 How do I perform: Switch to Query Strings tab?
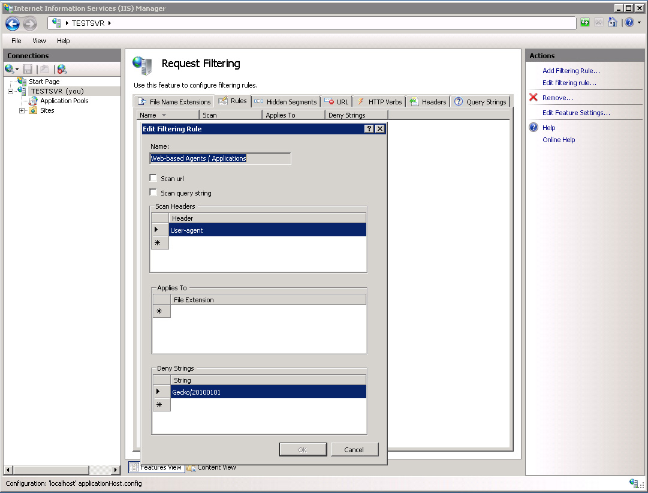(x=480, y=102)
